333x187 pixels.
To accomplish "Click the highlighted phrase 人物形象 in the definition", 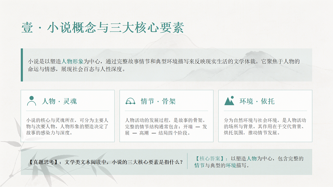I will pos(72,62).
